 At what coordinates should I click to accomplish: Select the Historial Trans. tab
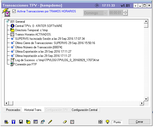(33, 110)
